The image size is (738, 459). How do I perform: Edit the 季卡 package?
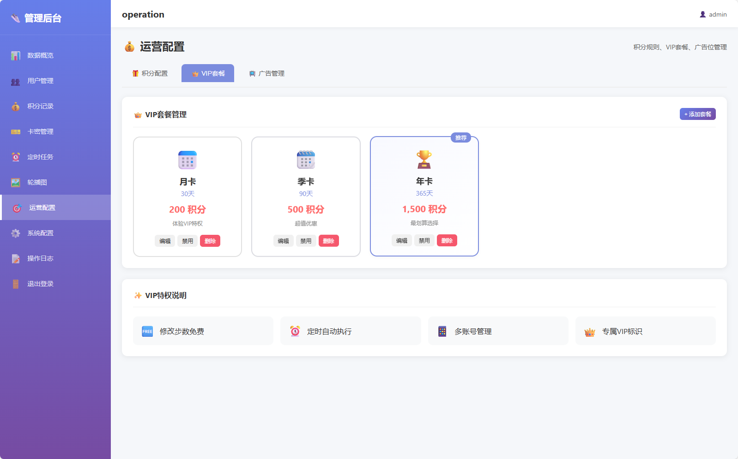tap(283, 241)
